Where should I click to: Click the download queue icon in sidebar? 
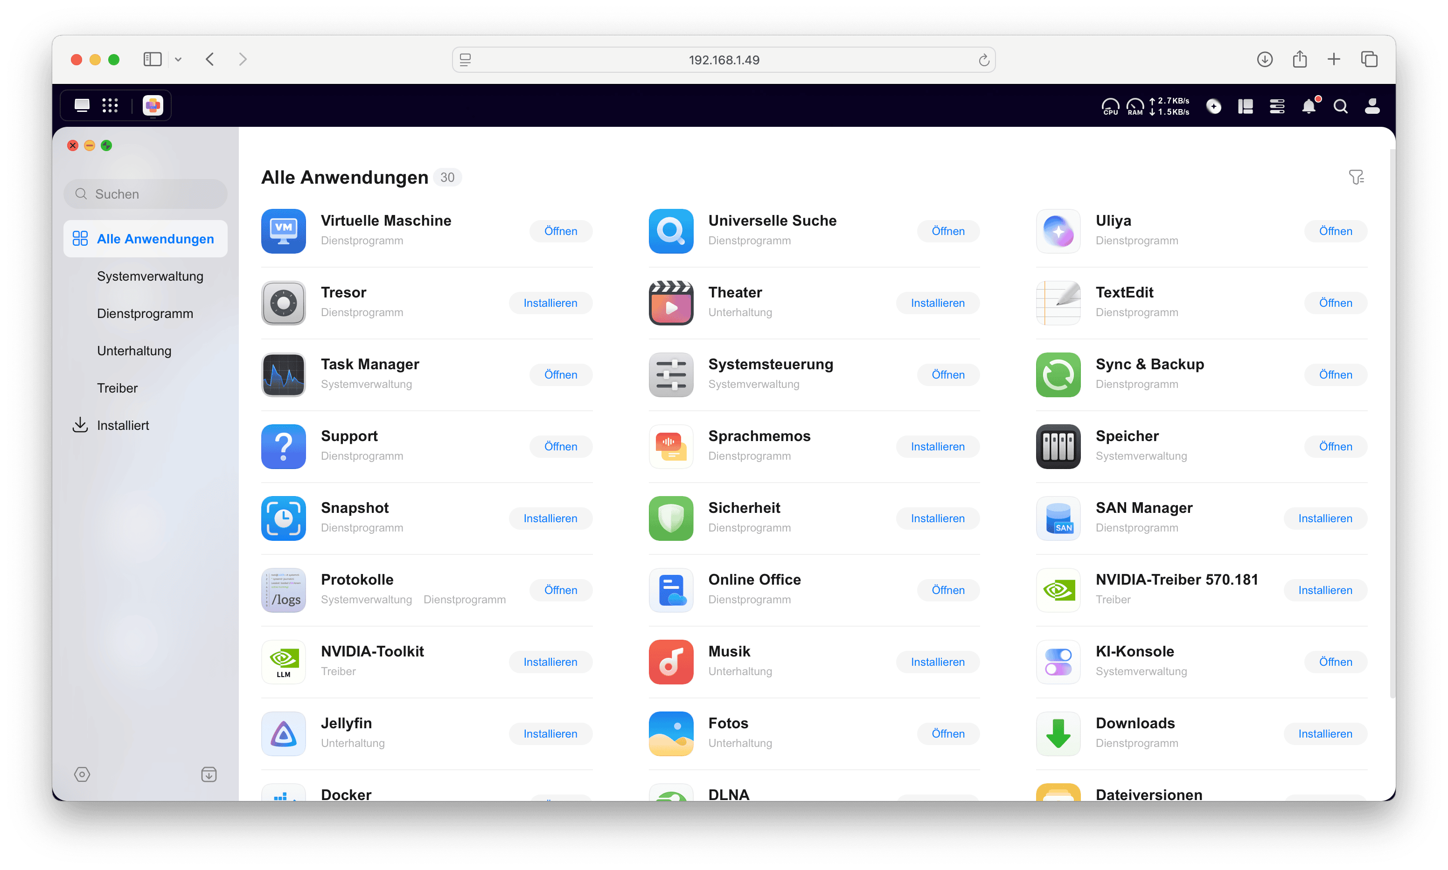[x=209, y=774]
